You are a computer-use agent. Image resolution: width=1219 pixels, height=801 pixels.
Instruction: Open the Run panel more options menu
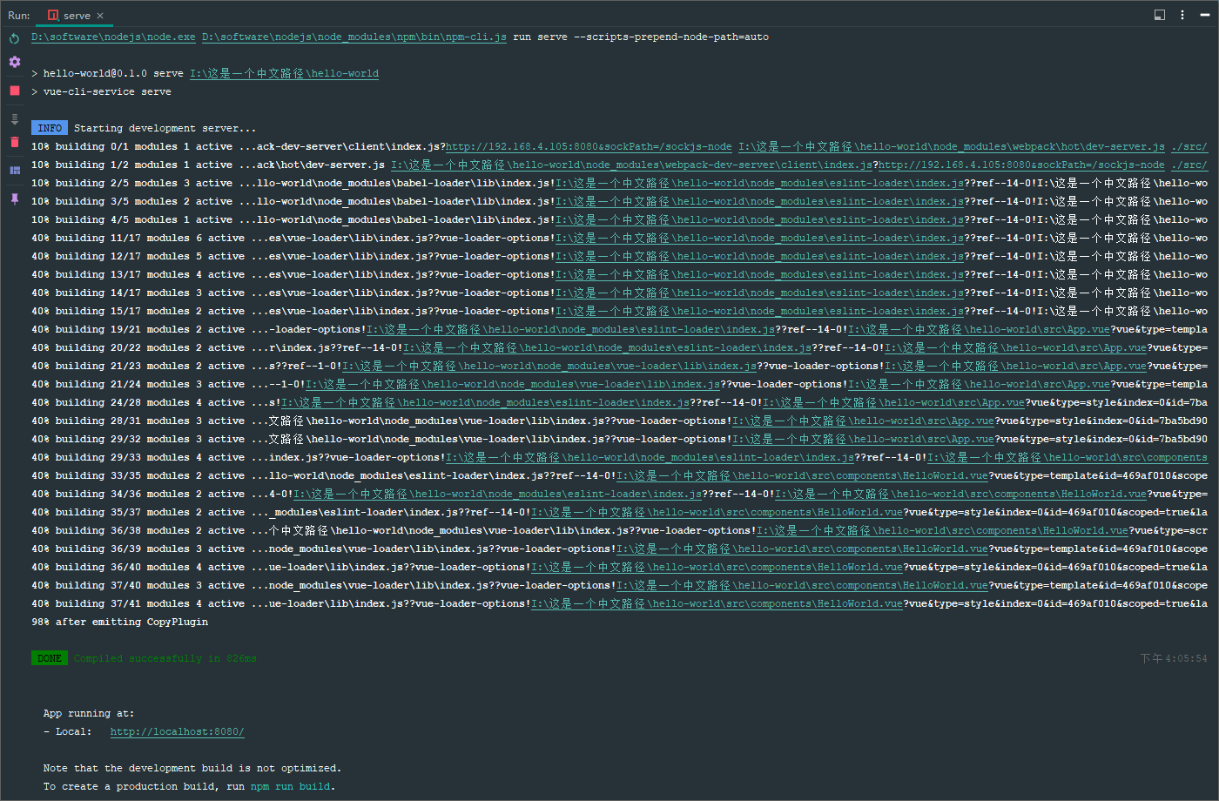pos(1182,15)
